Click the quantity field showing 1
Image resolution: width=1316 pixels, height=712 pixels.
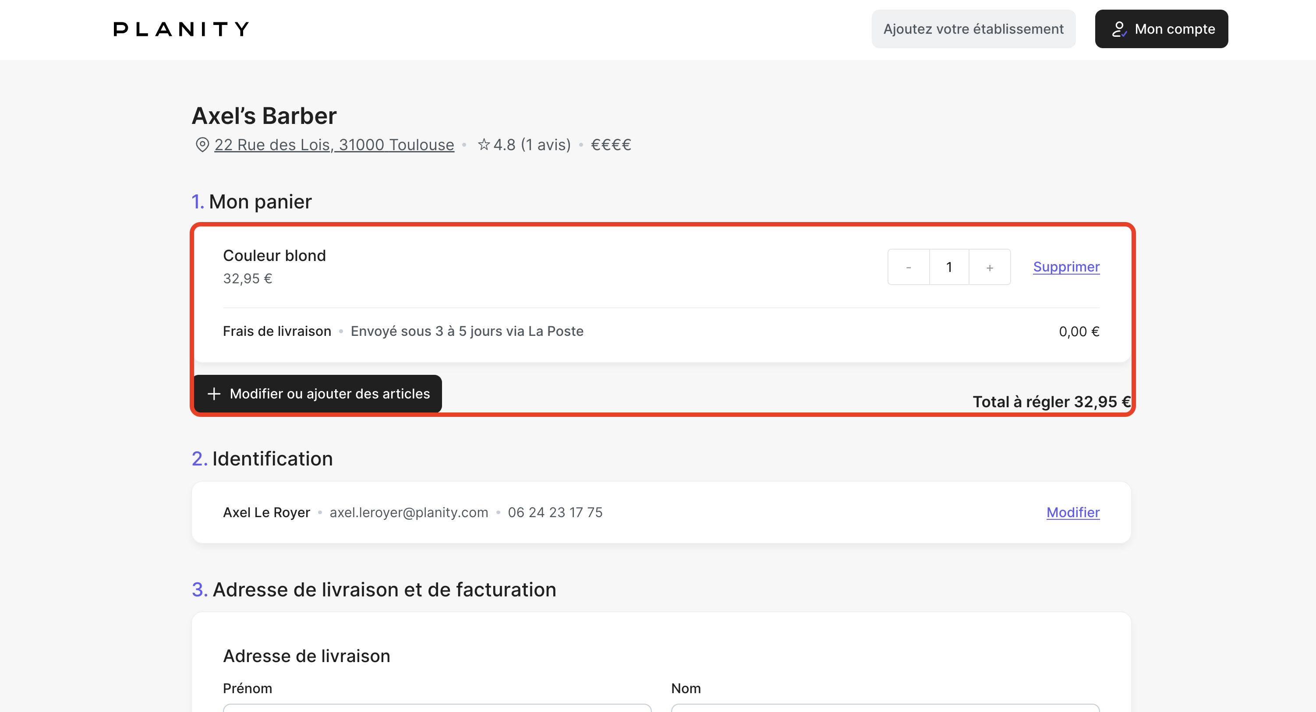pyautogui.click(x=949, y=267)
